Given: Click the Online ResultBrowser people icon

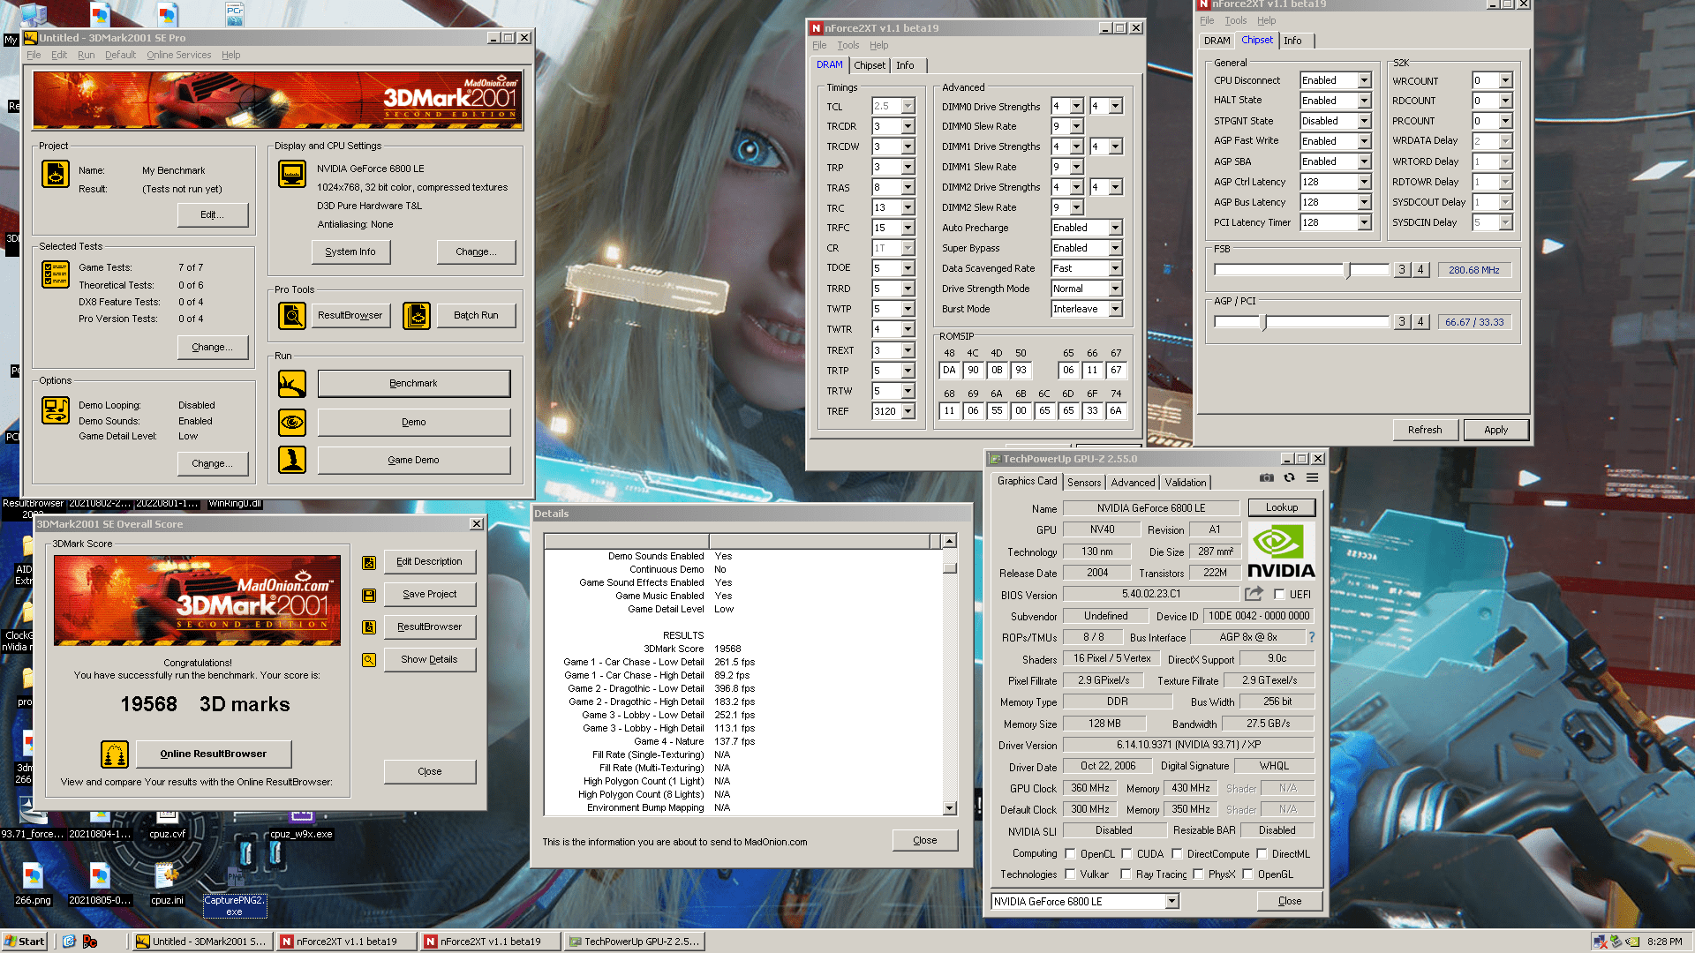Looking at the screenshot, I should (115, 754).
